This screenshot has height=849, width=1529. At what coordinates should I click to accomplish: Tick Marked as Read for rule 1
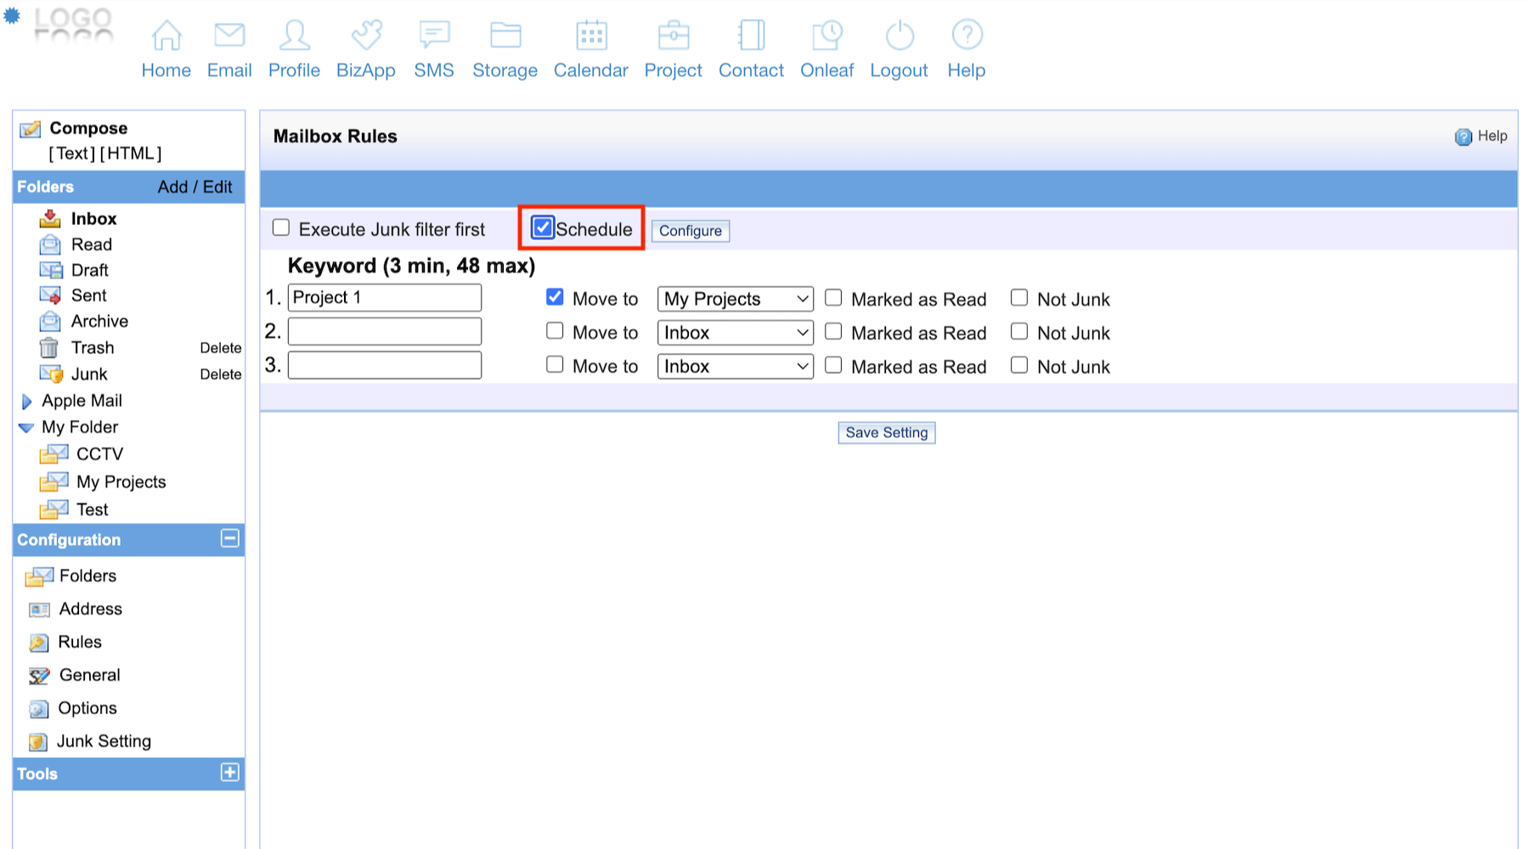coord(834,298)
